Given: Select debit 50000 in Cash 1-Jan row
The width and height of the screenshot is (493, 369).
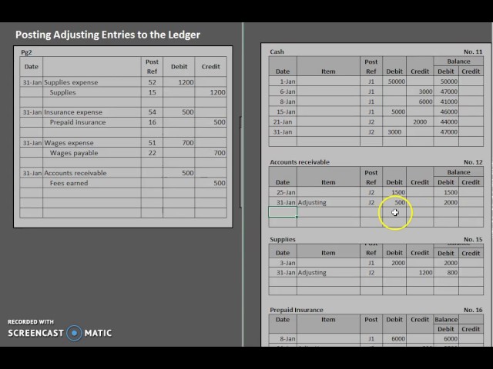Looking at the screenshot, I should (x=394, y=81).
